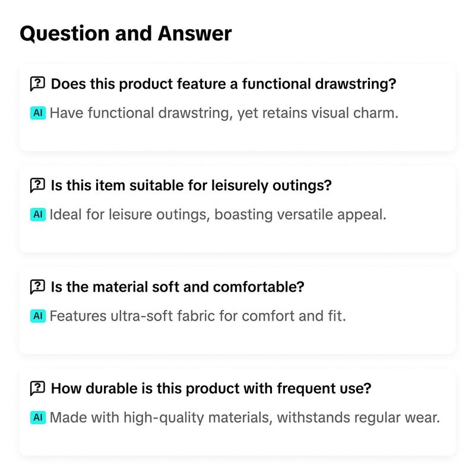Open the "How durable is this product" question
Viewport: 475px width, 475px height.
tap(211, 388)
